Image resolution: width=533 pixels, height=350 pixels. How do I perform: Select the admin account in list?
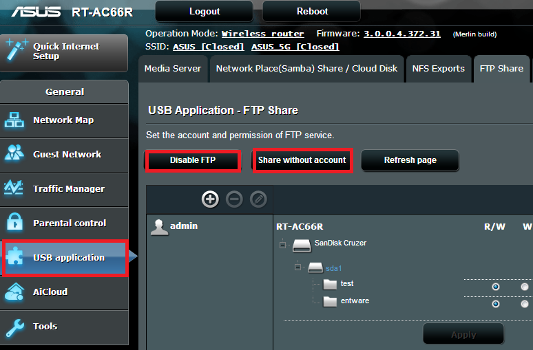click(184, 226)
